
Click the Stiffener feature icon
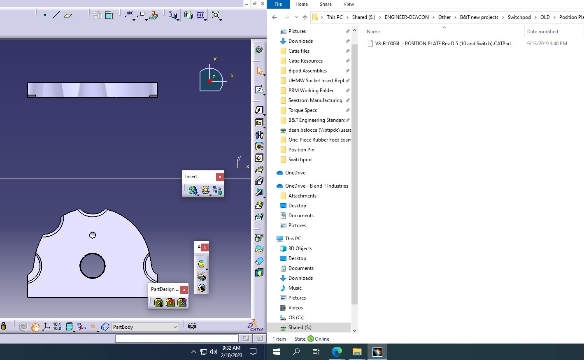[259, 193]
